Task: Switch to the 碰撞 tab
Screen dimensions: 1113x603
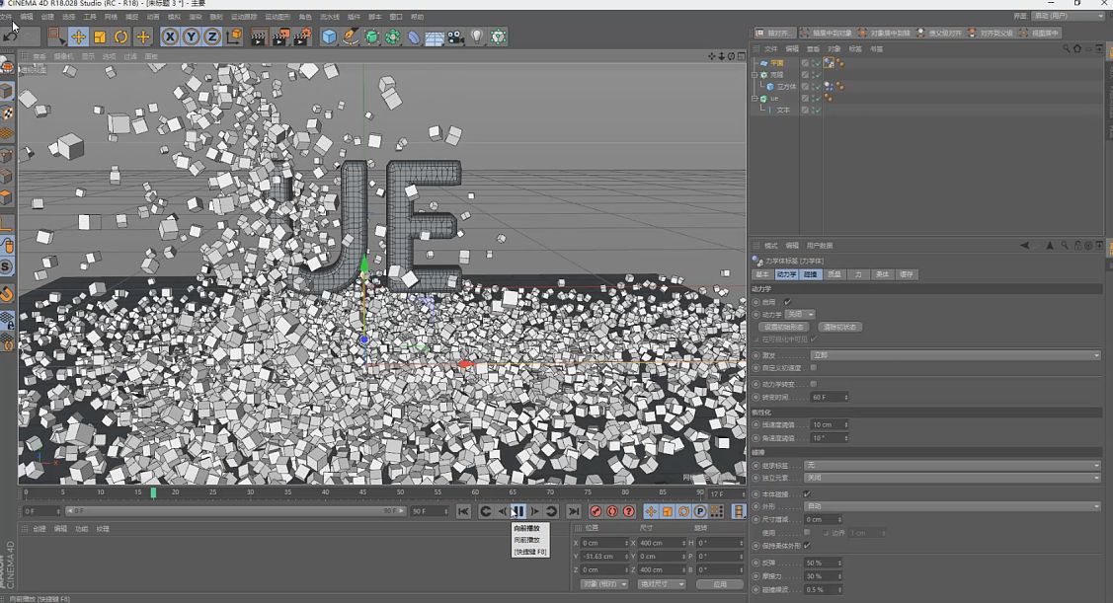Action: [810, 274]
